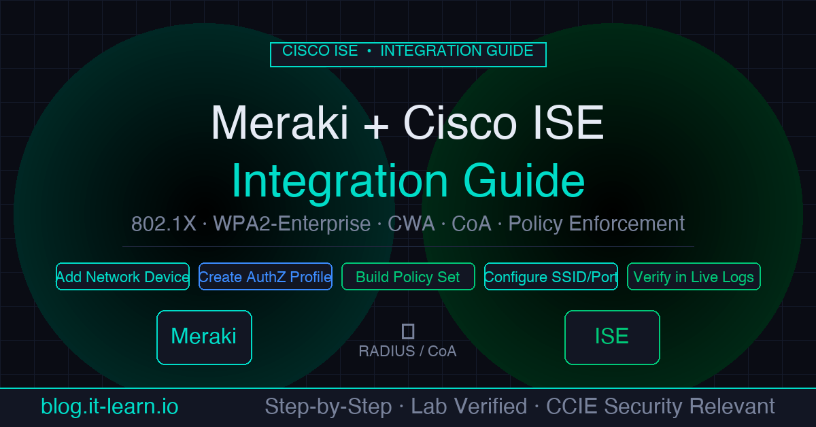Open the Configure SSID/Port step

(x=551, y=277)
